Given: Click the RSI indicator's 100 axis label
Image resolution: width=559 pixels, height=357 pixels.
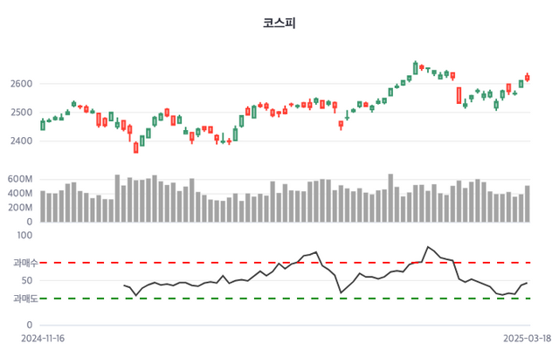Looking at the screenshot, I should [24, 235].
